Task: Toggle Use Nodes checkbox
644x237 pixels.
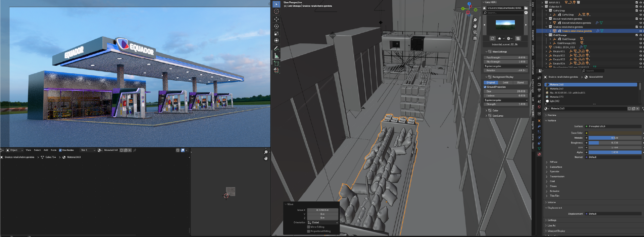Action: 60,150
